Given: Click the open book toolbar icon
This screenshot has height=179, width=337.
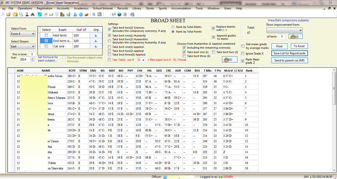Looking at the screenshot, I should coord(51,14).
